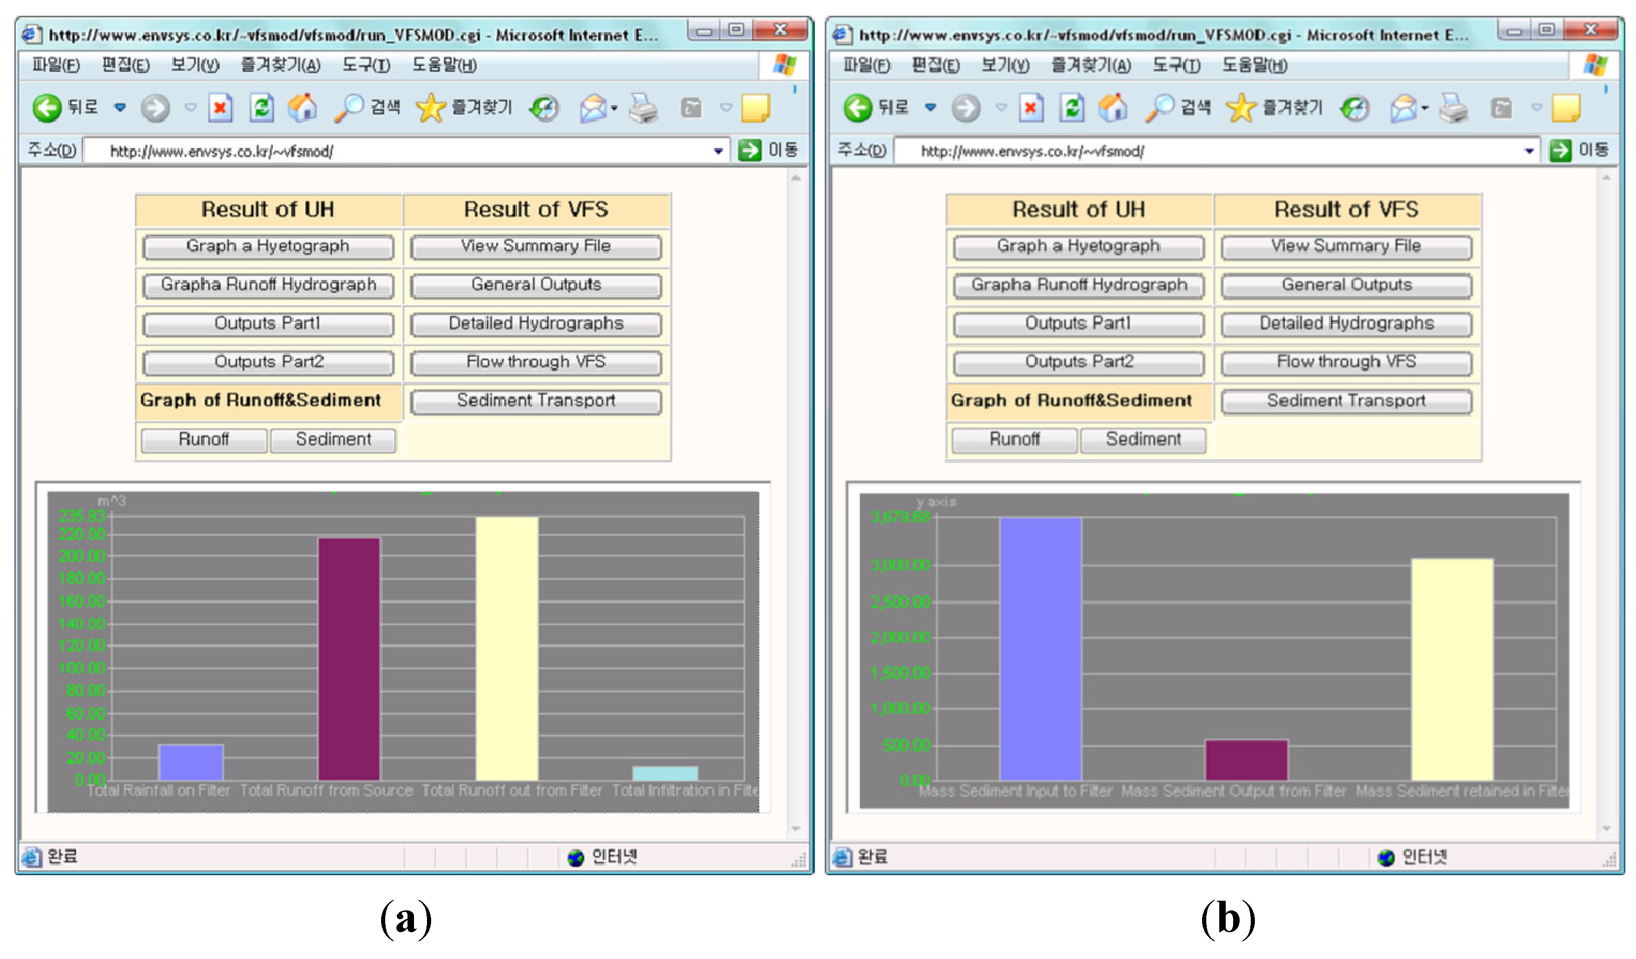1636x959 pixels.
Task: Click the Mail icon in left browser toolbar
Action: pyautogui.click(x=593, y=108)
